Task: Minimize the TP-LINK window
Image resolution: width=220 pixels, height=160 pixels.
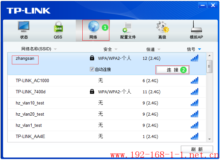Action: pyautogui.click(x=203, y=5)
